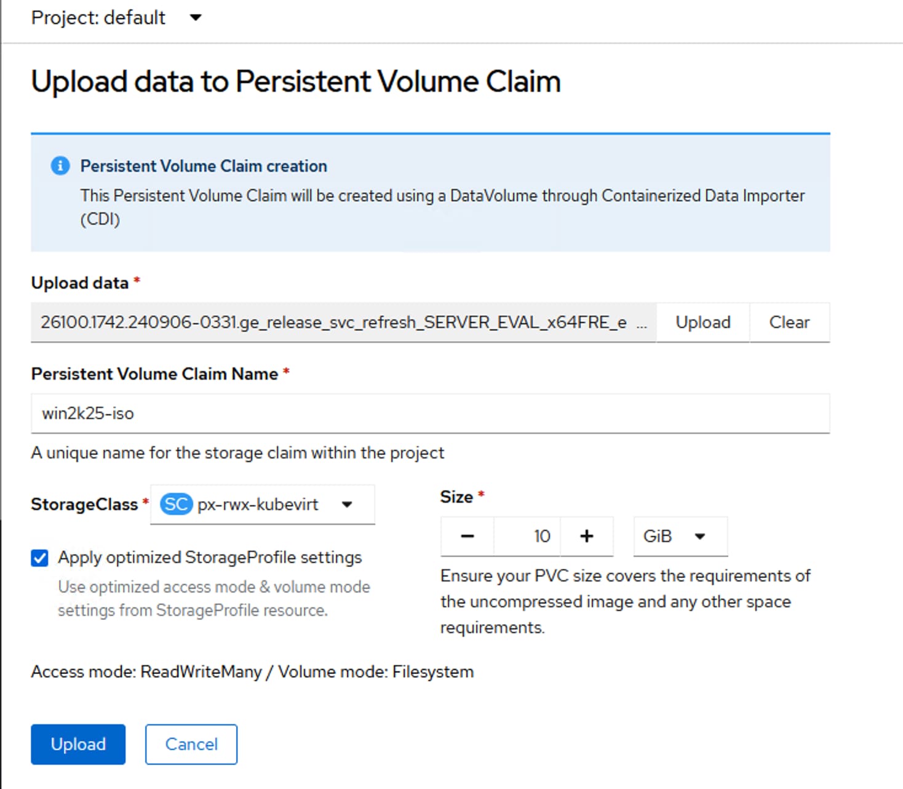Image resolution: width=903 pixels, height=789 pixels.
Task: Expand the px-rwx-kubevirt StorageClass dropdown
Action: [262, 505]
